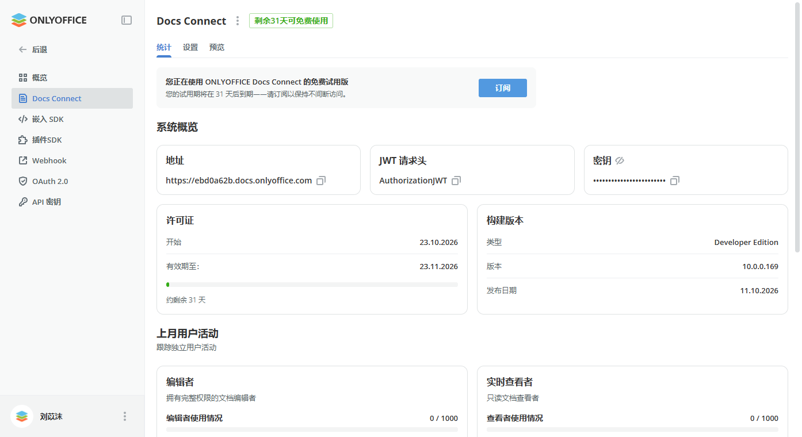802x437 pixels.
Task: Click the 有效期至 date 23.11.2026
Action: (438, 266)
